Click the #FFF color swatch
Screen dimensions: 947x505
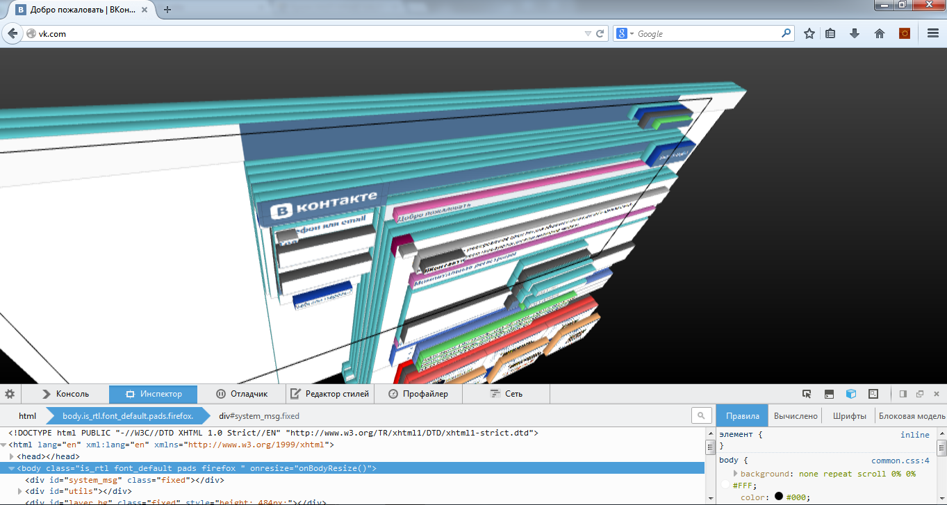[x=726, y=486]
